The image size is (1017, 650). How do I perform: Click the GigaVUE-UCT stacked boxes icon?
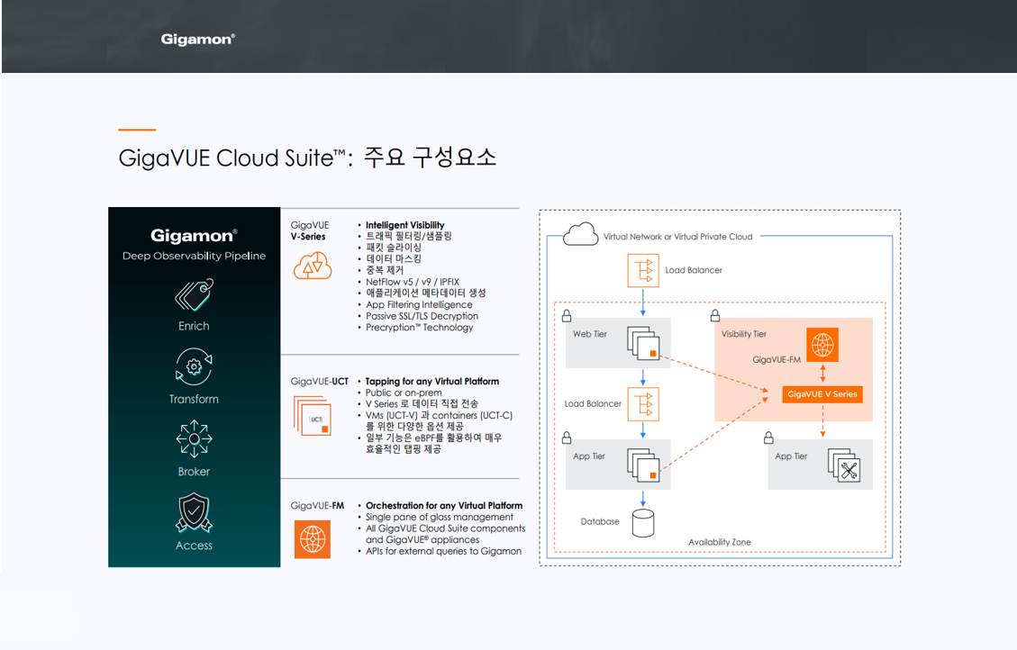click(313, 415)
